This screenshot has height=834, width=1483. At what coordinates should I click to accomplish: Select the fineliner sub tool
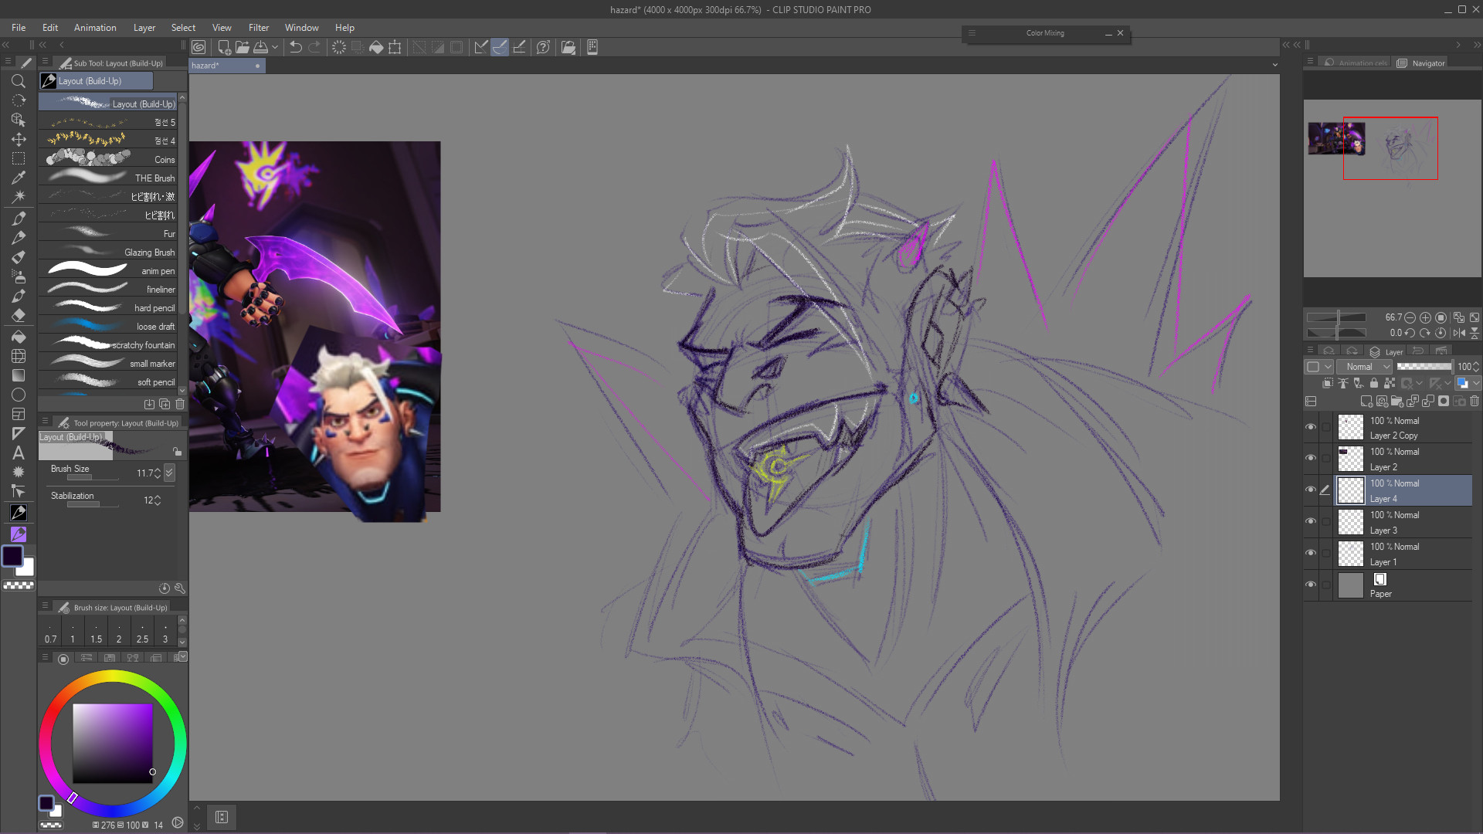108,289
